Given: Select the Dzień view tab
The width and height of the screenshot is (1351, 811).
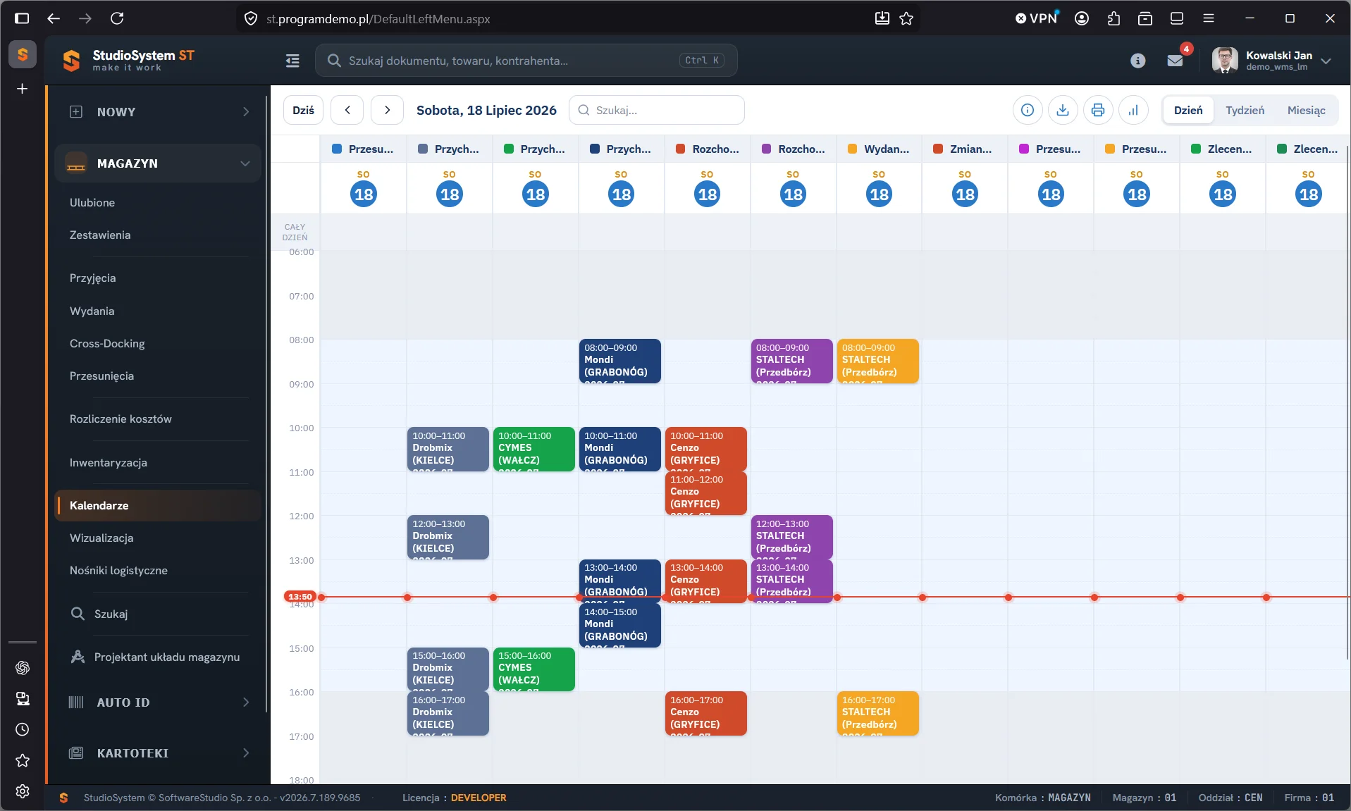Looking at the screenshot, I should point(1188,110).
